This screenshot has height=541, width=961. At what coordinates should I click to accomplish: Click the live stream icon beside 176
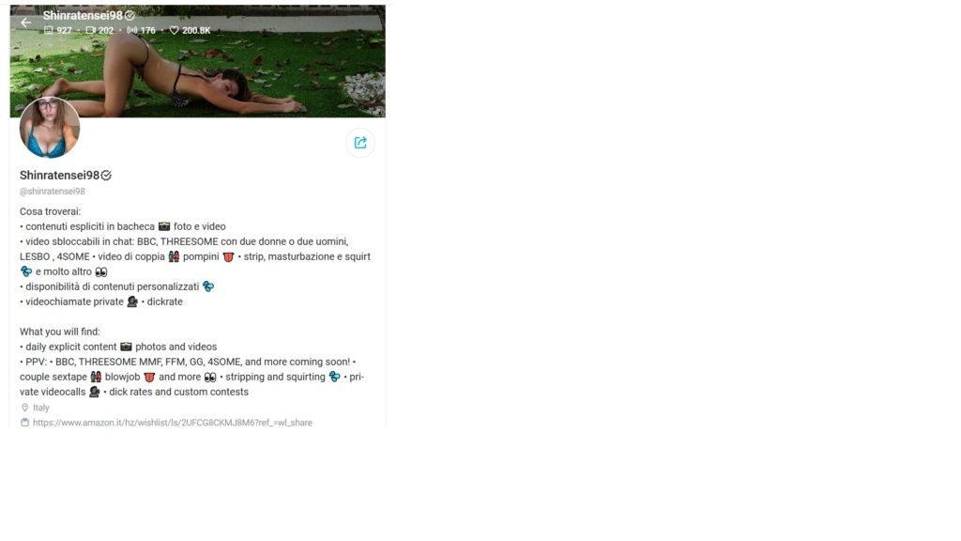coord(131,30)
